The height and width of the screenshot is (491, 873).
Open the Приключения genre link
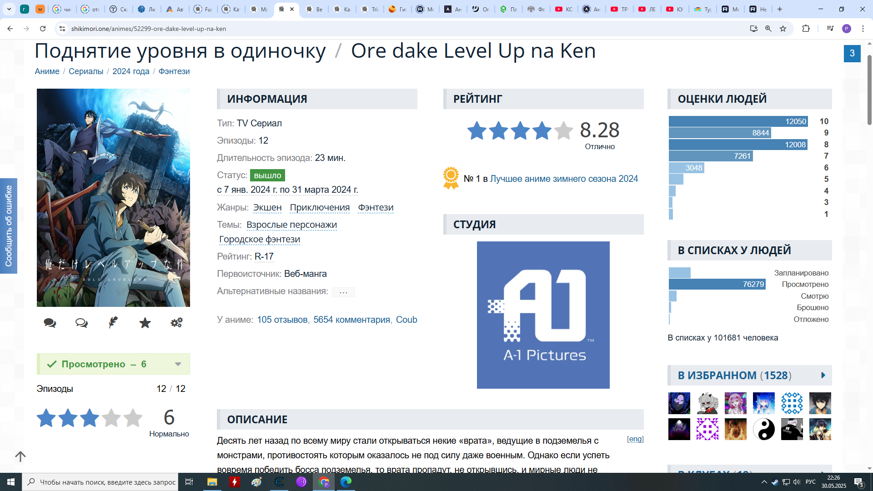coord(320,207)
